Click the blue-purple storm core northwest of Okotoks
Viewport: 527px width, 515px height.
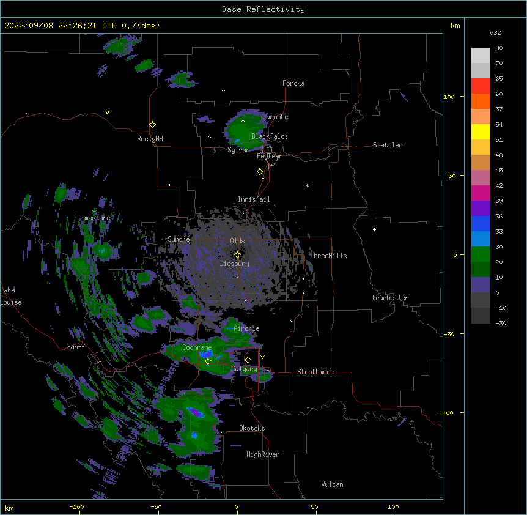coord(196,412)
